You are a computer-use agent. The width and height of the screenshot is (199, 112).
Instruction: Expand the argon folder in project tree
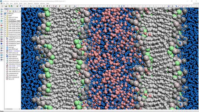5,15
